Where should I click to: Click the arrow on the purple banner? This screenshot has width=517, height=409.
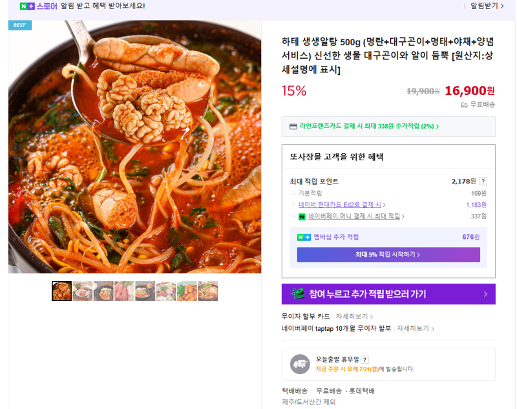[485, 294]
